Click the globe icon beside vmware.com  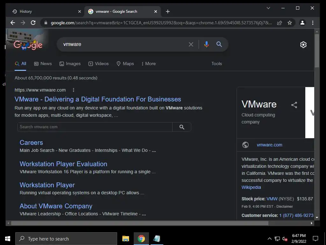tap(245, 145)
